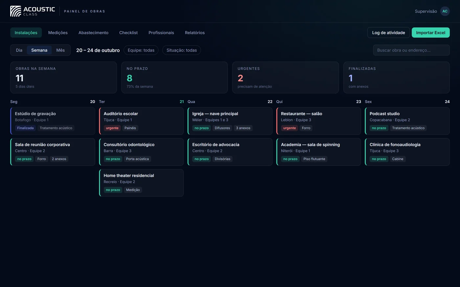Click the urgente badge on Auditório escolar
This screenshot has width=460, height=287.
tap(112, 128)
